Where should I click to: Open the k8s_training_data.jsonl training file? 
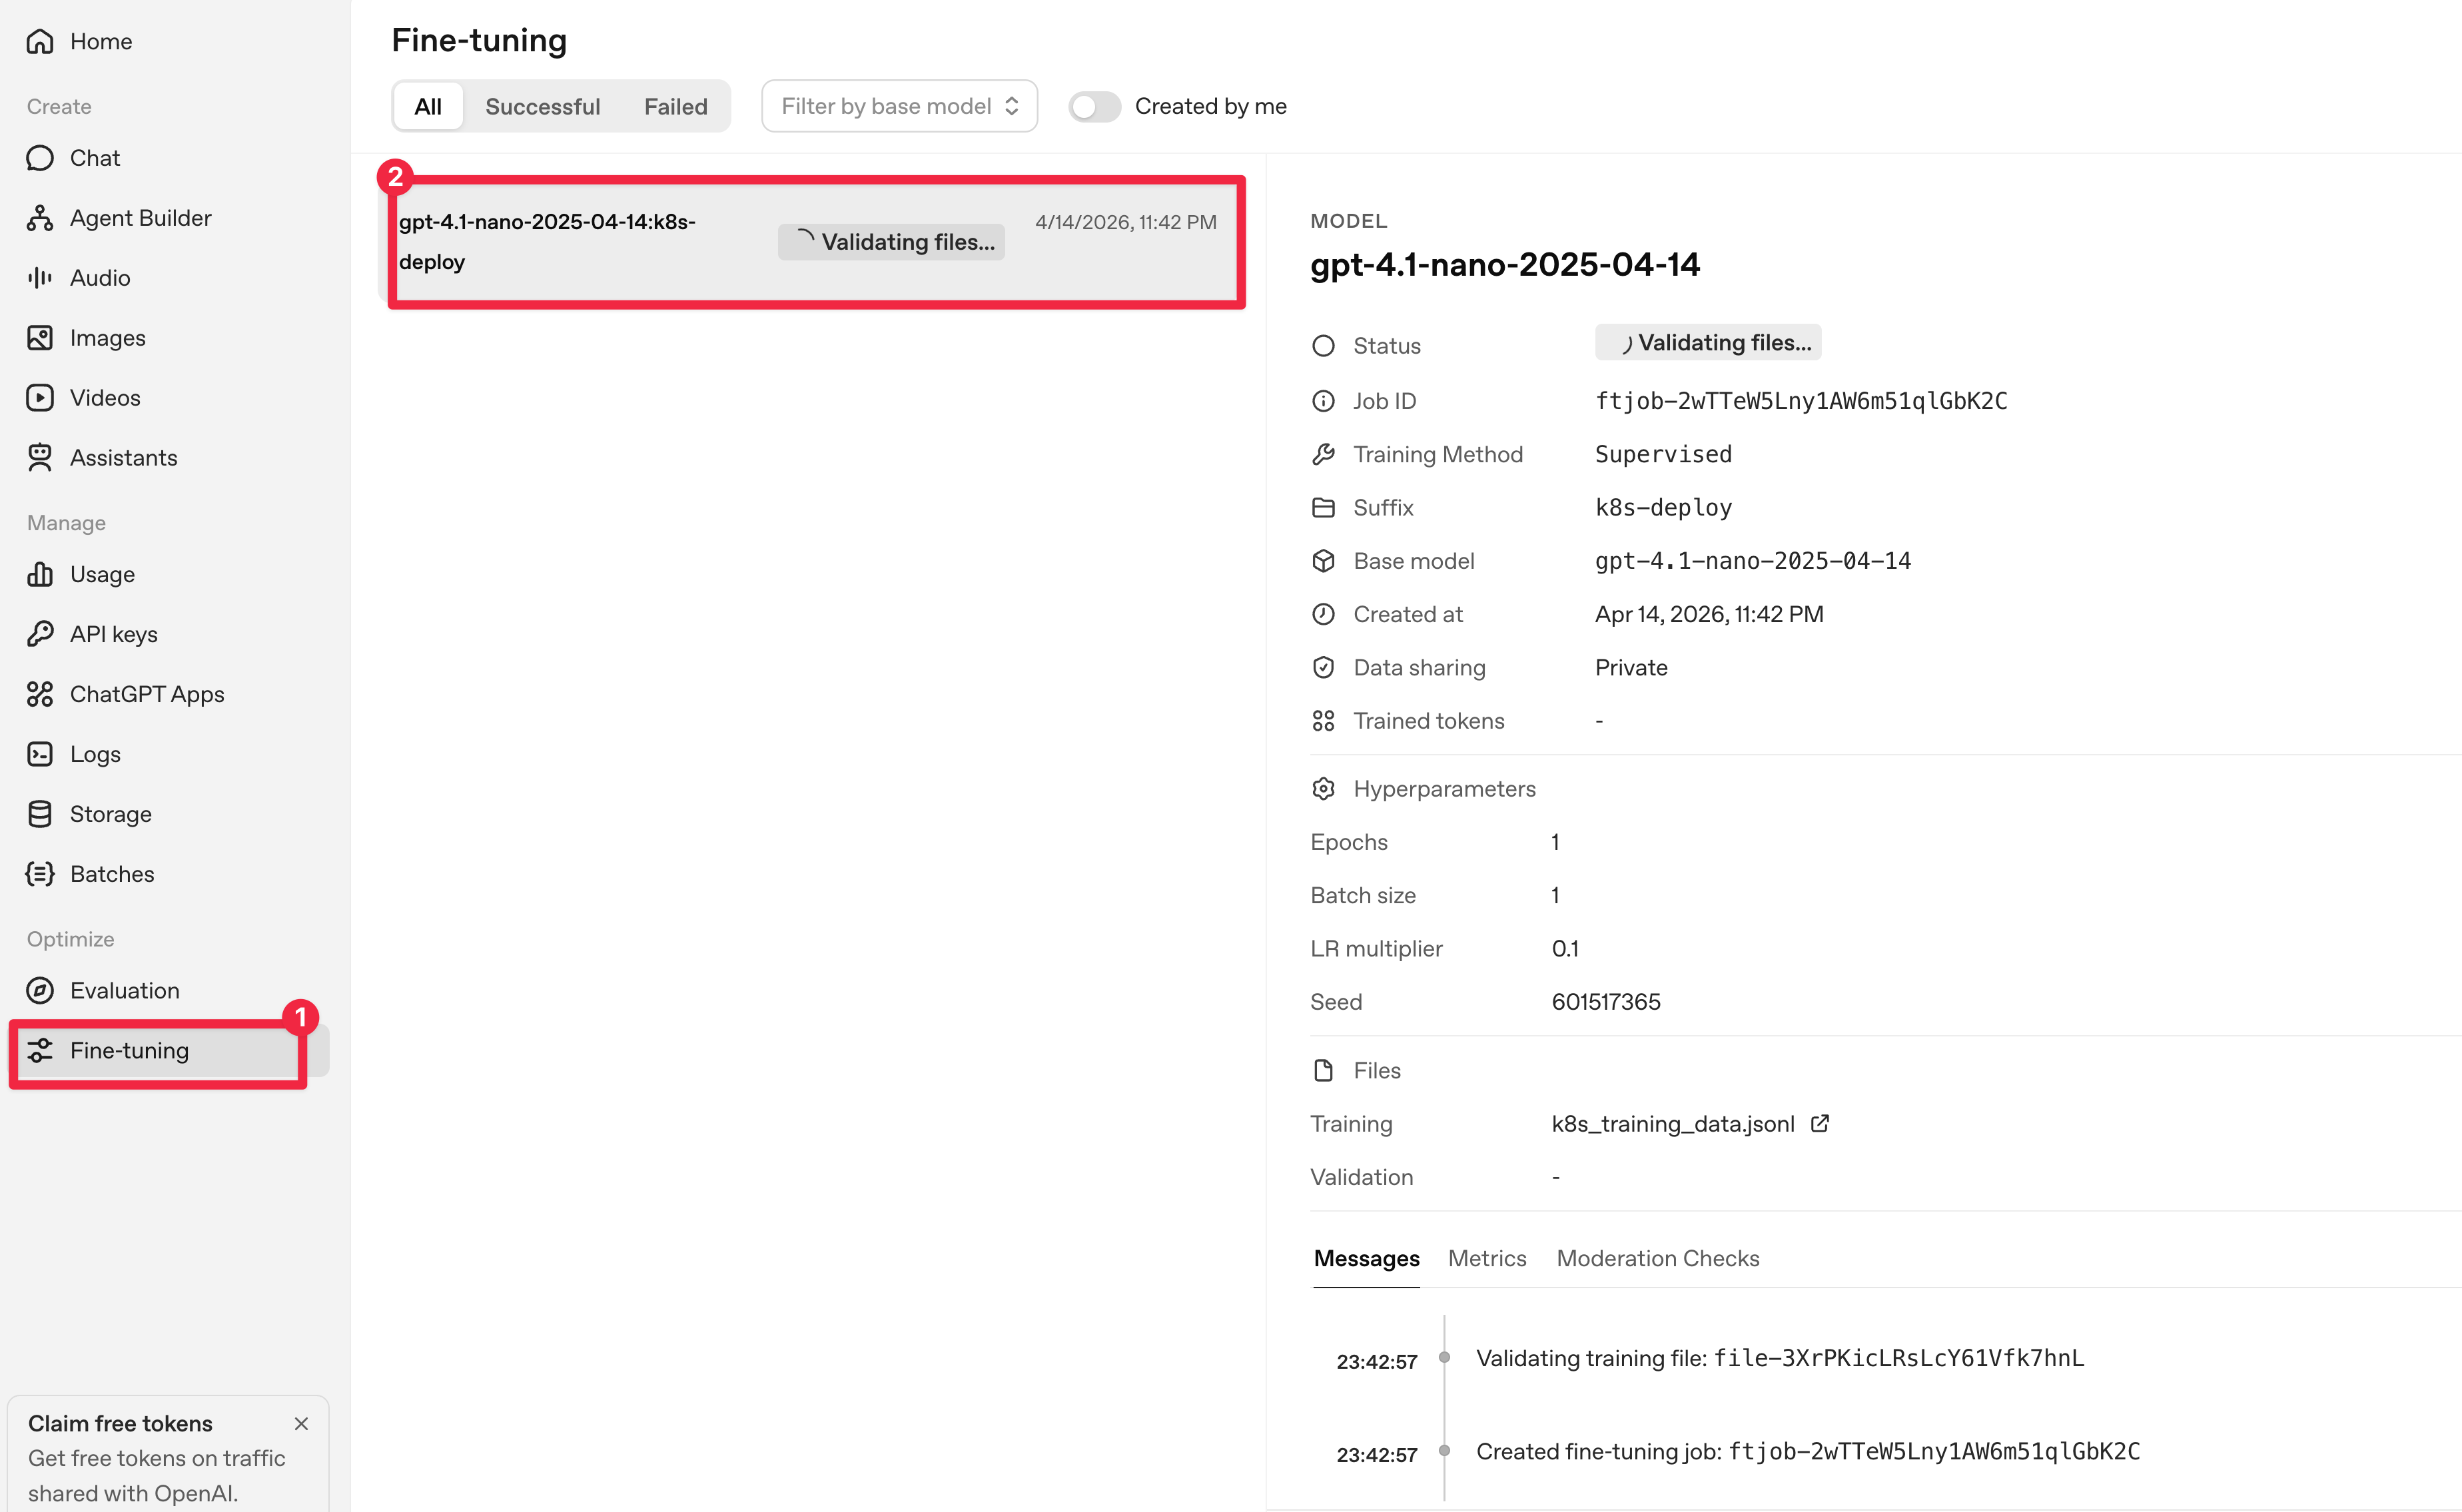1672,1124
